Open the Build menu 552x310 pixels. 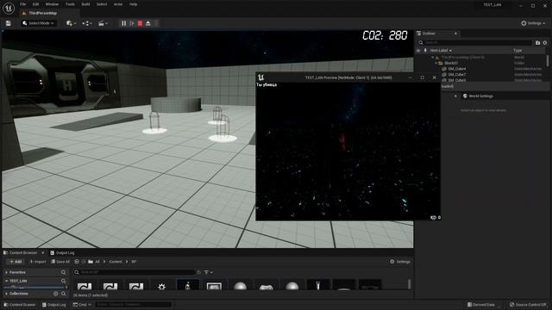click(x=85, y=4)
